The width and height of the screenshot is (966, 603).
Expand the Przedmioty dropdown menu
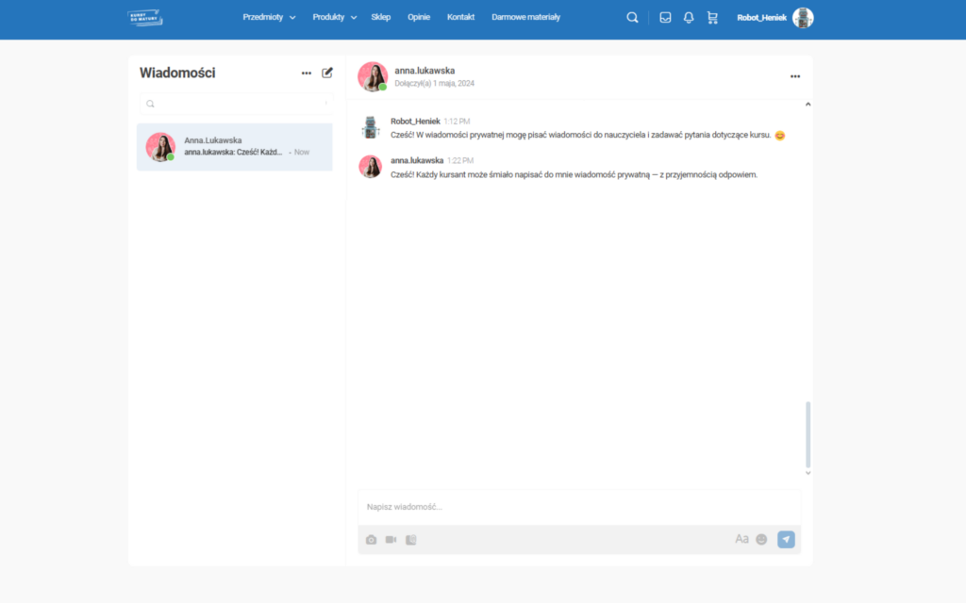click(x=269, y=17)
